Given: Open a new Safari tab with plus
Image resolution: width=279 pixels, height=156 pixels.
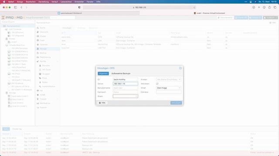Looking at the screenshot, I should tap(259, 7).
